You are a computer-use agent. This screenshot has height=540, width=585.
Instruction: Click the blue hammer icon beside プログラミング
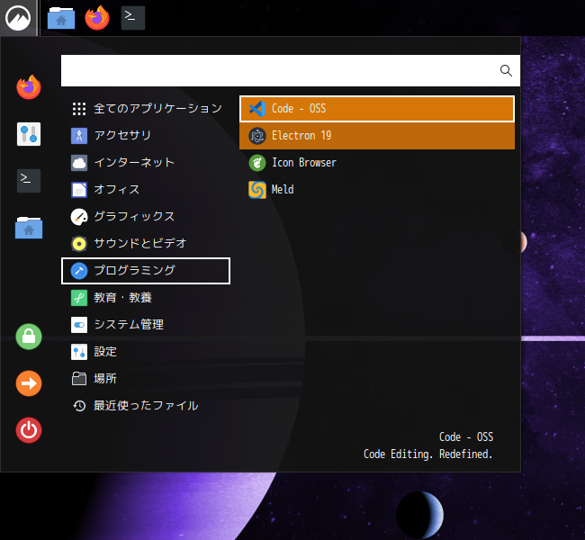pos(79,271)
